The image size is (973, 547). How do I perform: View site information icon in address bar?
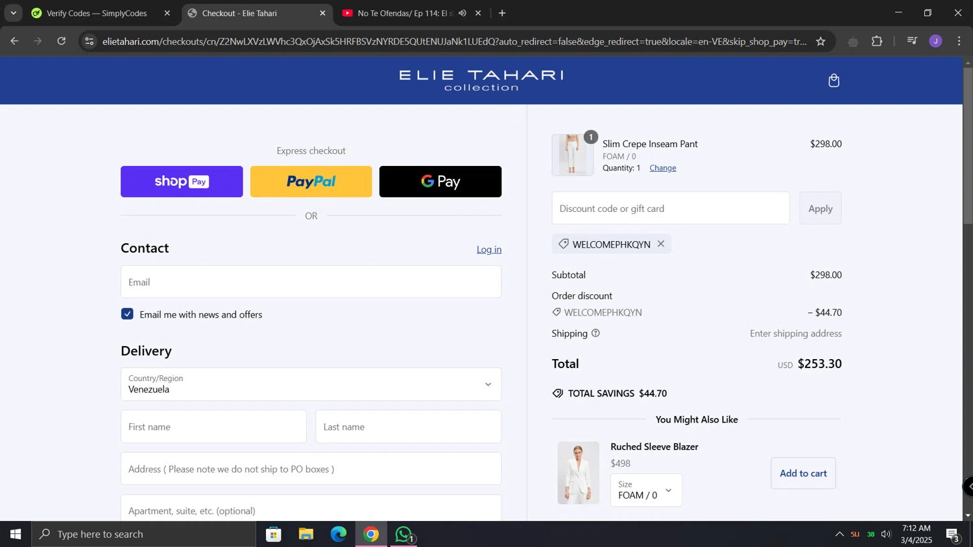[x=90, y=41]
